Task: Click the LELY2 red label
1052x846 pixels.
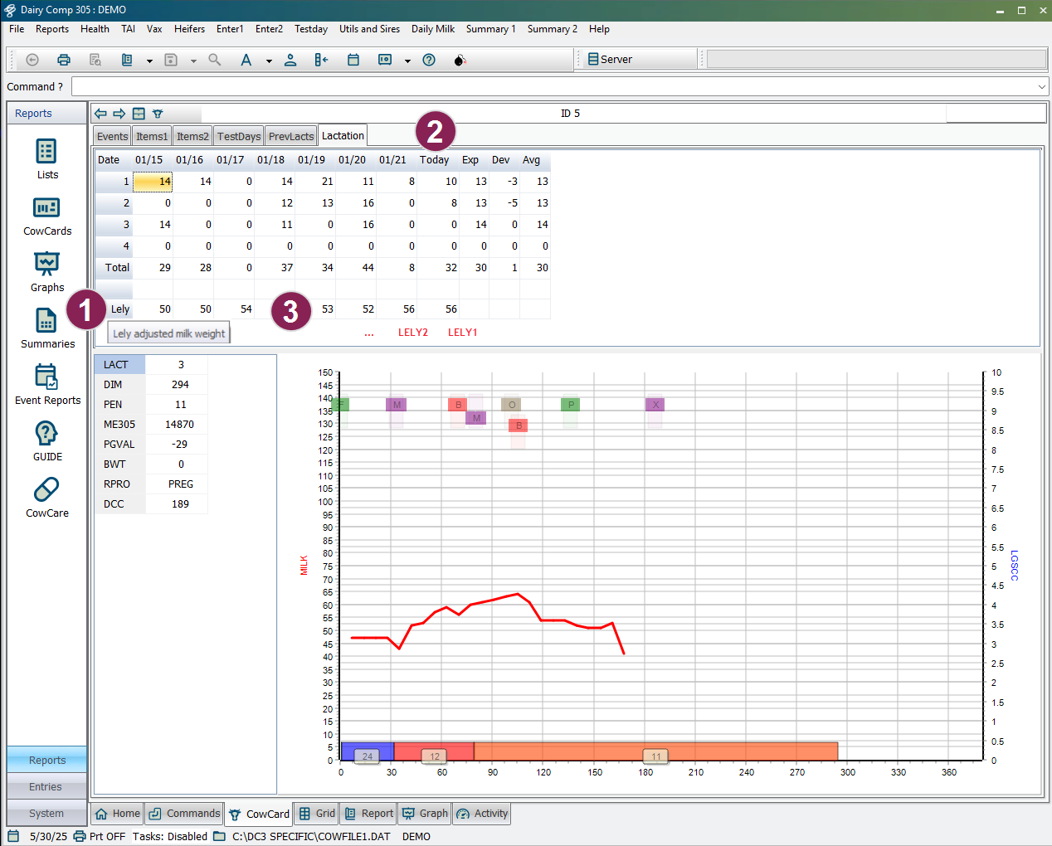Action: click(413, 333)
